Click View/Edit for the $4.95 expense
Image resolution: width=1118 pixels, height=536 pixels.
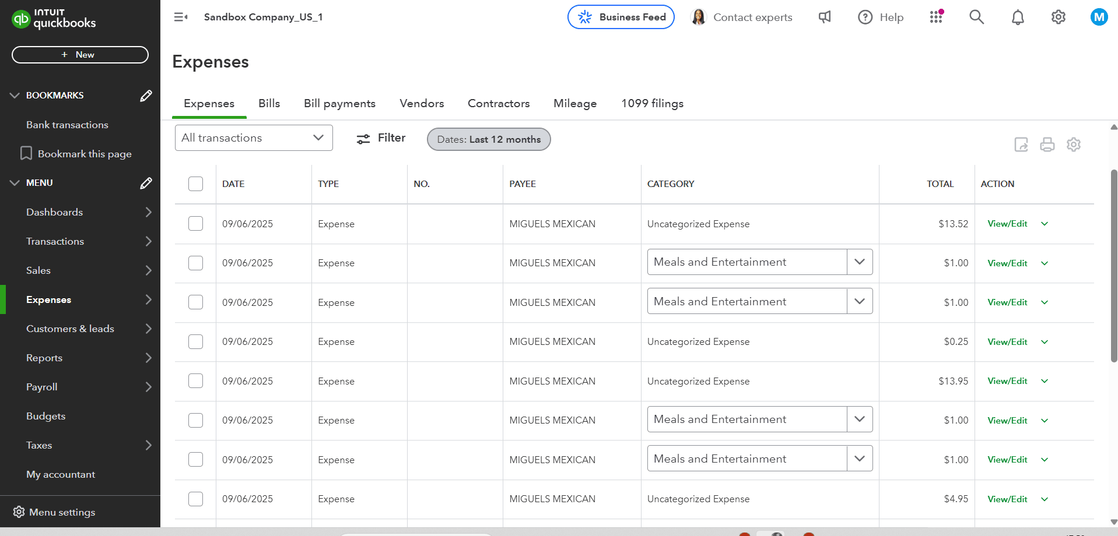click(1007, 499)
